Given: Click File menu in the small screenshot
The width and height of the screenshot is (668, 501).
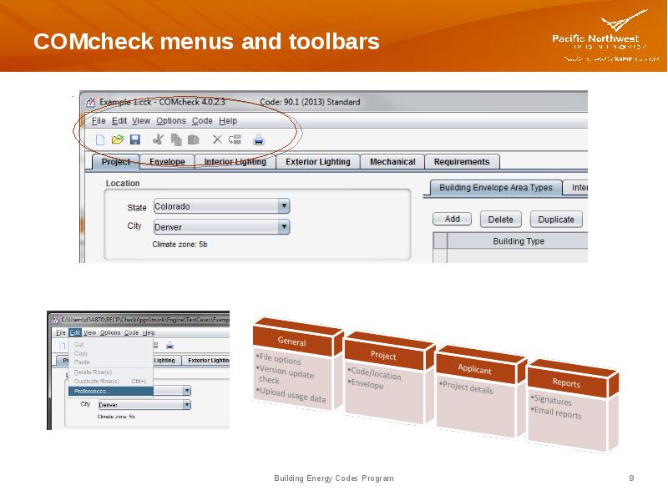Looking at the screenshot, I should point(61,332).
